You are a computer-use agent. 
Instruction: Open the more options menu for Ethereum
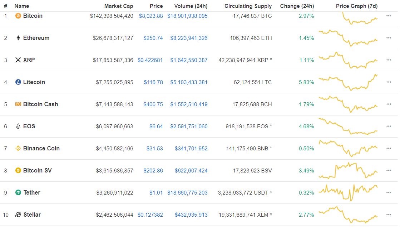pyautogui.click(x=389, y=38)
